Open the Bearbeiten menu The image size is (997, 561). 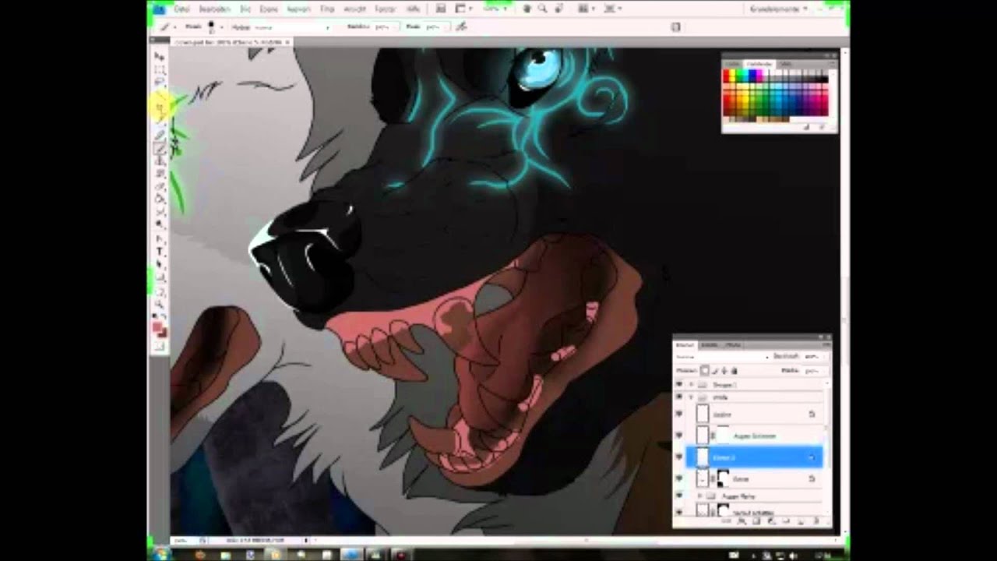(214, 9)
